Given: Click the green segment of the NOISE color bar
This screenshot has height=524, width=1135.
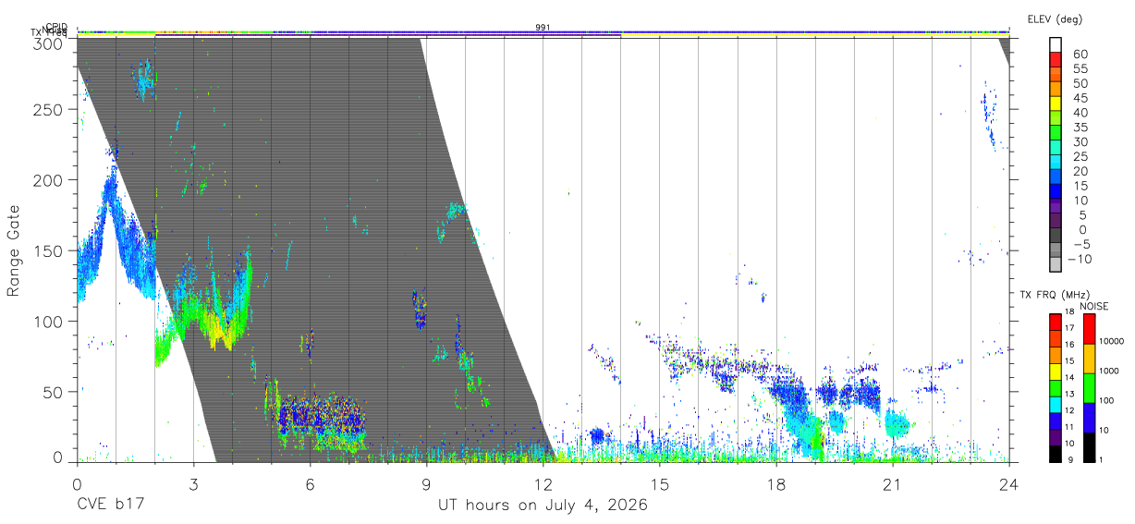Looking at the screenshot, I should click(1088, 388).
